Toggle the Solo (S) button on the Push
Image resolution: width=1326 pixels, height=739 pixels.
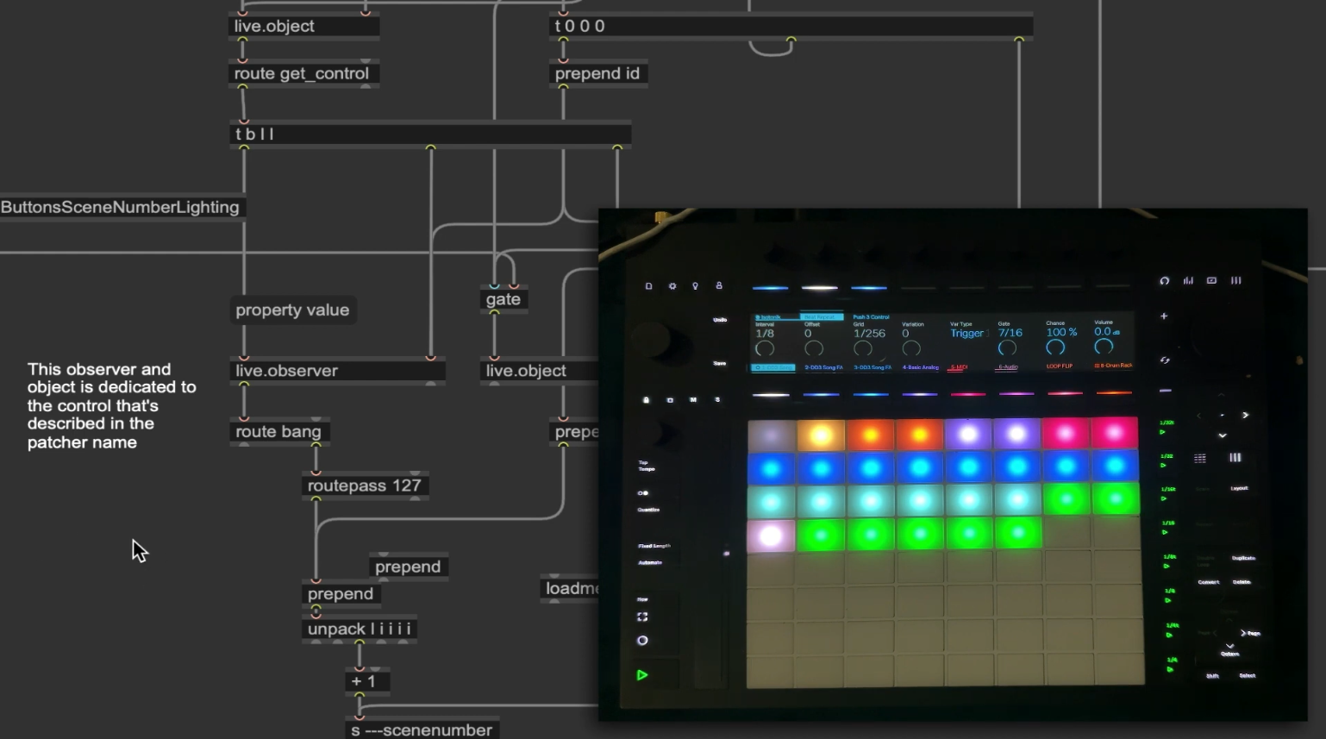[717, 399]
